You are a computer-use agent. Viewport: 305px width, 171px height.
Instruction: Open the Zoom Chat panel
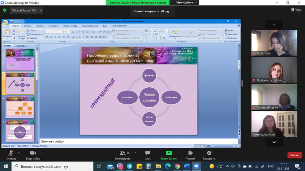[x=147, y=153]
